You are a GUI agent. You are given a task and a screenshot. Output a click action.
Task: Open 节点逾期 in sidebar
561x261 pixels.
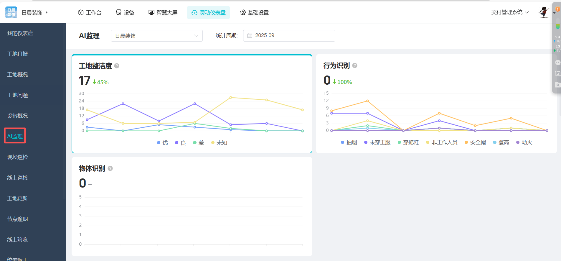17,219
